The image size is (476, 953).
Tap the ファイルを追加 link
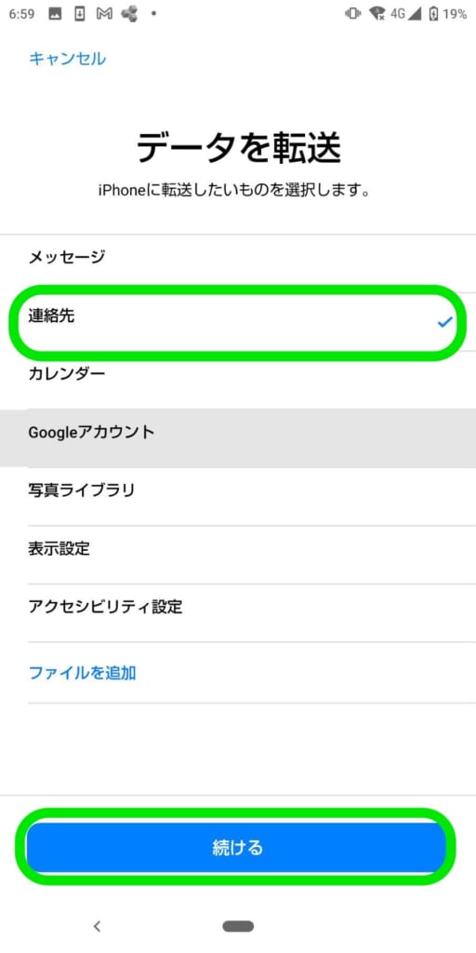point(82,673)
